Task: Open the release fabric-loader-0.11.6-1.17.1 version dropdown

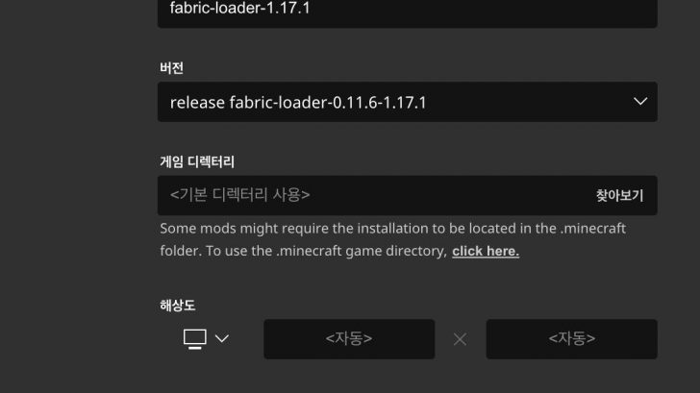Action: click(407, 102)
